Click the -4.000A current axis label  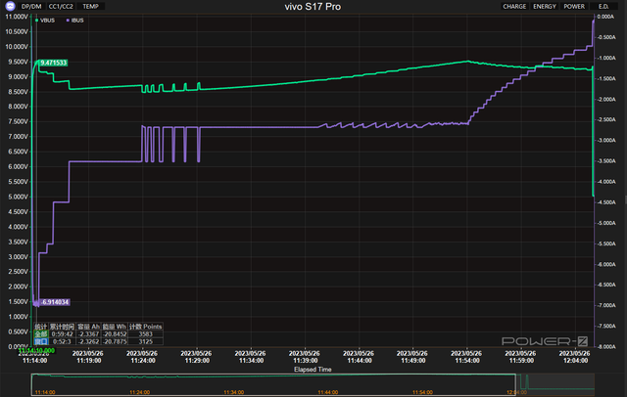coord(606,182)
